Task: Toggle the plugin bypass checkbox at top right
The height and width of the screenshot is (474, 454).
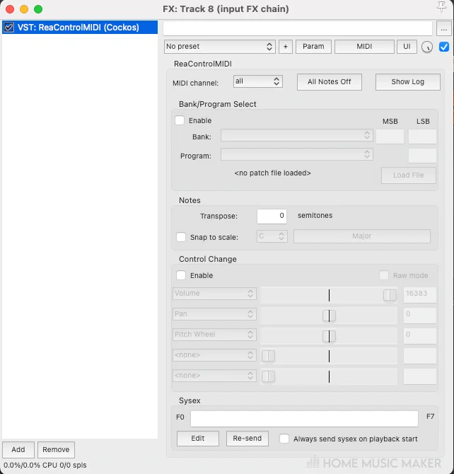Action: tap(443, 47)
